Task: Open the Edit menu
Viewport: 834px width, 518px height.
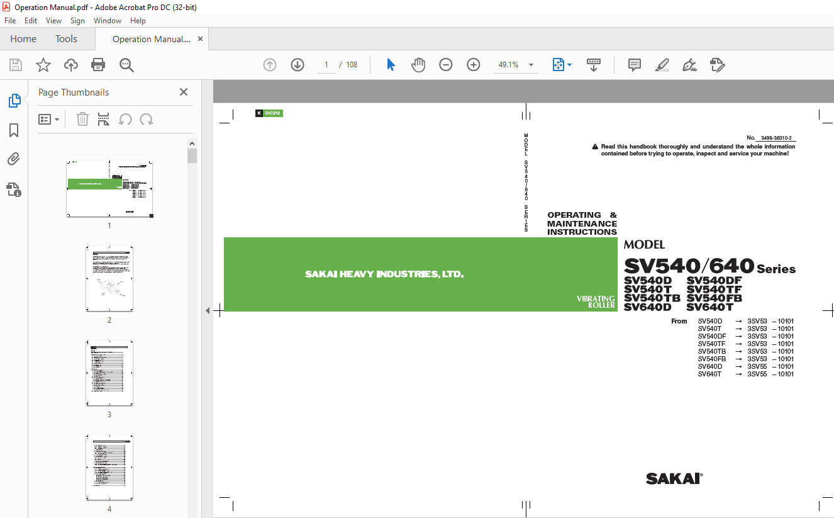Action: pos(31,21)
